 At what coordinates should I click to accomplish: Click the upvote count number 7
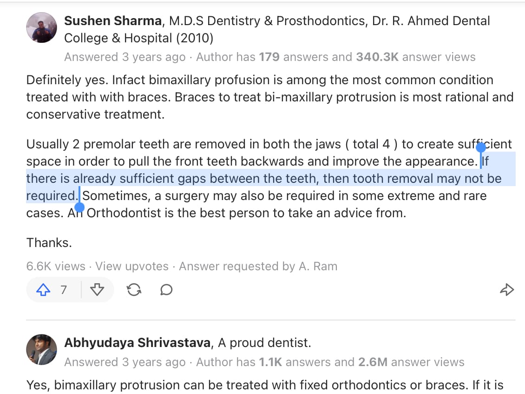tap(64, 290)
